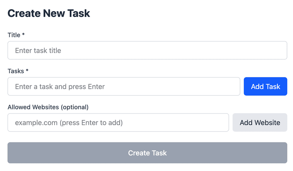Click 'press Enter' hint in Tasks field

[x=87, y=86]
